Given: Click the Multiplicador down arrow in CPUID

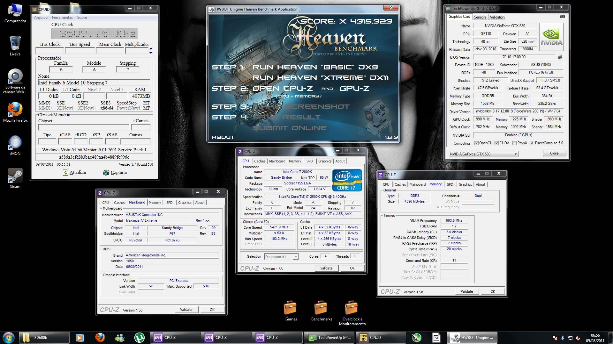Looking at the screenshot, I should (x=151, y=52).
